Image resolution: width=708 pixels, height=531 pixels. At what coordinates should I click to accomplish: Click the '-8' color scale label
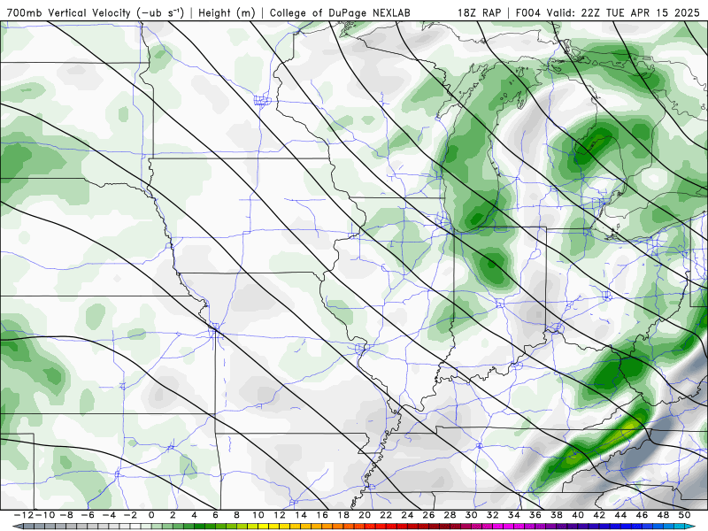point(65,515)
